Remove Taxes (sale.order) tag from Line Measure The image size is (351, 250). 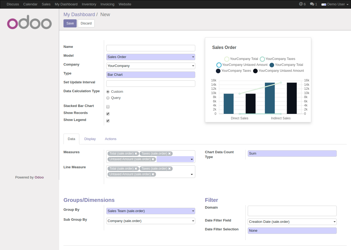pyautogui.click(x=169, y=169)
